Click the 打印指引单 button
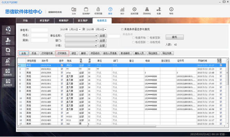 click(47, 53)
